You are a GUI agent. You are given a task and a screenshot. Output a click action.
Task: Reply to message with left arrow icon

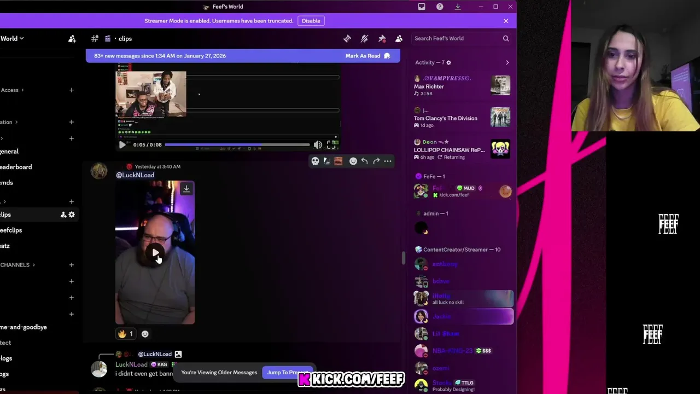[364, 161]
